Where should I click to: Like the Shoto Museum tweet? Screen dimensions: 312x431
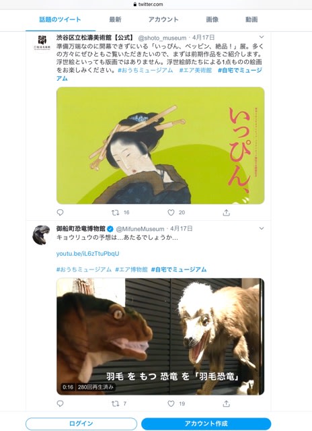(171, 212)
